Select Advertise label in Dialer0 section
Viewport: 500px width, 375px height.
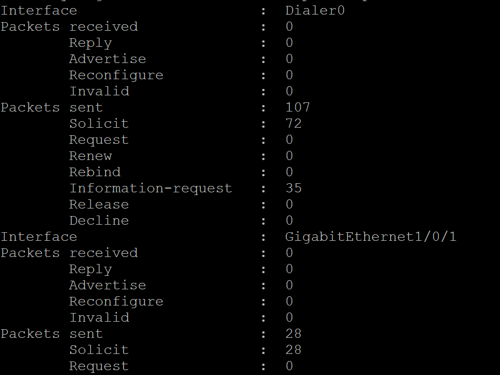(107, 59)
